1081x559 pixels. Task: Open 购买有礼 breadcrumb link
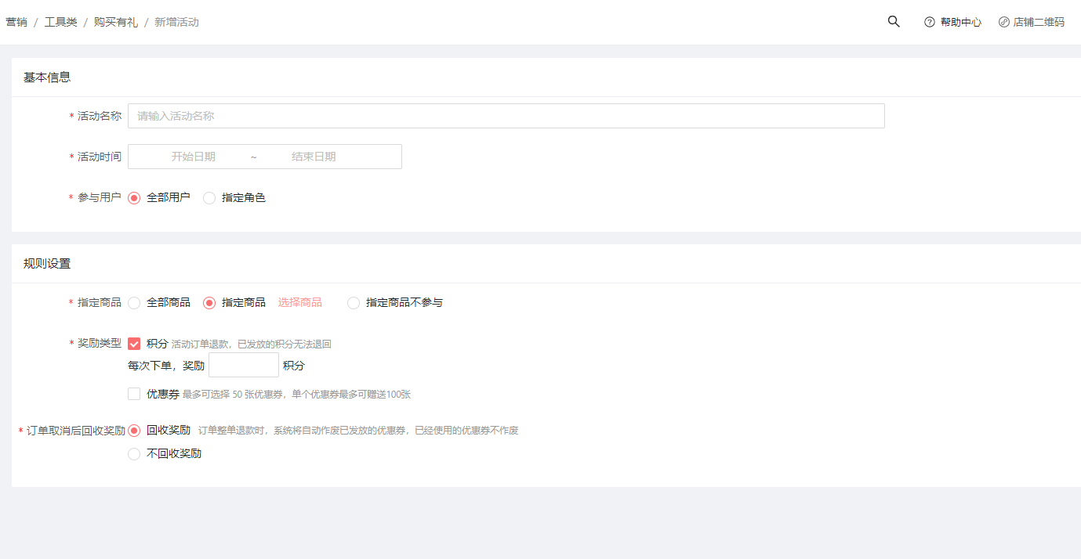click(115, 22)
